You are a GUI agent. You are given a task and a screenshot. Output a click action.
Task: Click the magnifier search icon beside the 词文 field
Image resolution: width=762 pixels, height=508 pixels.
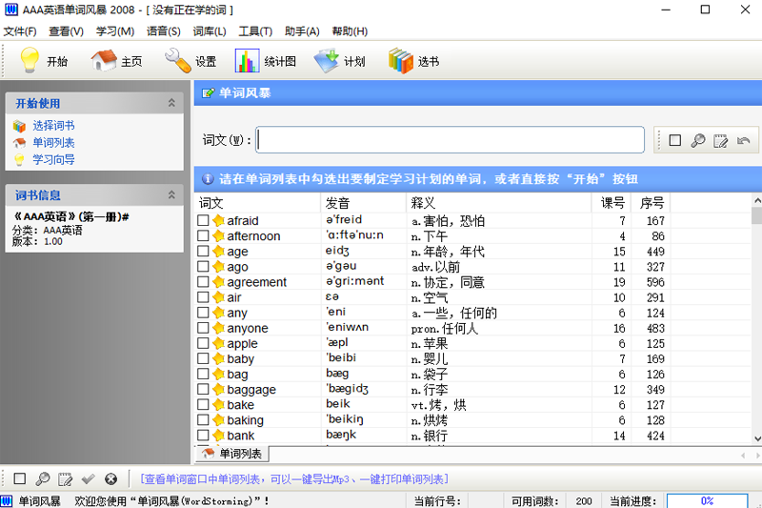(x=698, y=140)
